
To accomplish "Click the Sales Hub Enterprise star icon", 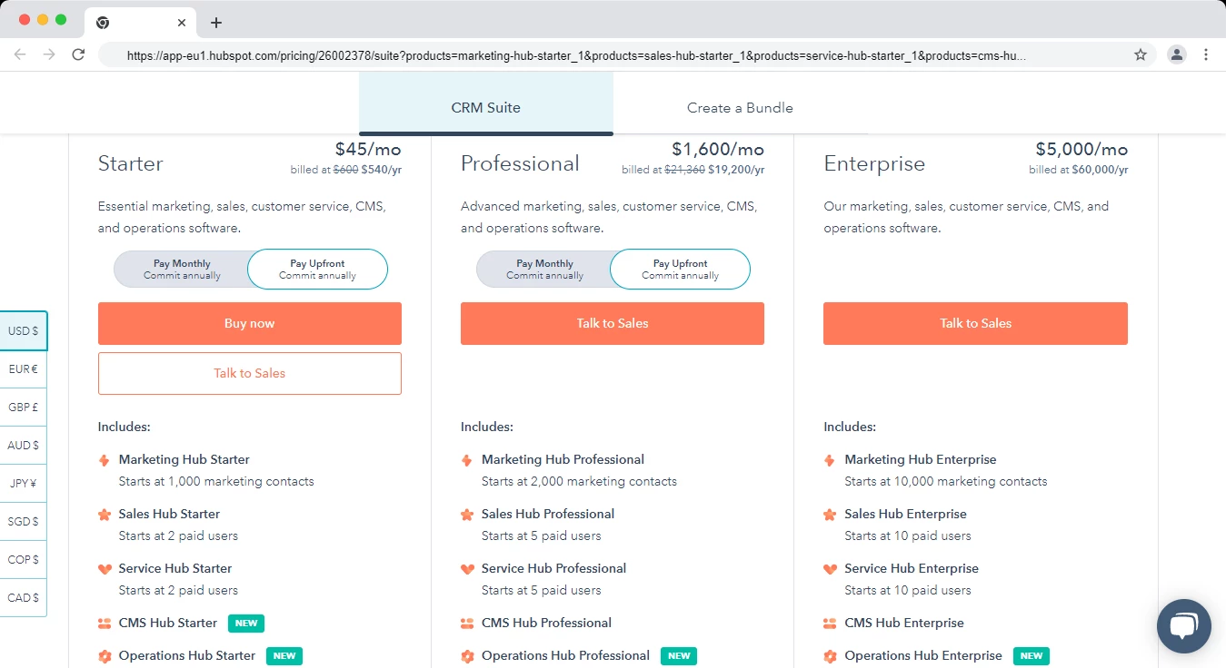I will [x=830, y=515].
